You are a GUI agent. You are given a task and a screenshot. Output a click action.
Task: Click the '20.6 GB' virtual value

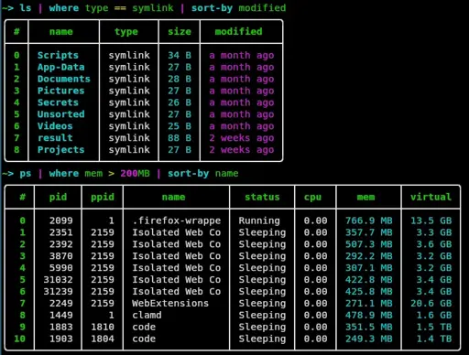coord(431,304)
